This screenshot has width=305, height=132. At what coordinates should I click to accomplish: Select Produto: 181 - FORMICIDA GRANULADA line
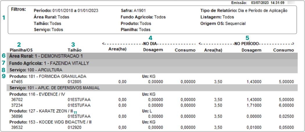[x=48, y=76]
